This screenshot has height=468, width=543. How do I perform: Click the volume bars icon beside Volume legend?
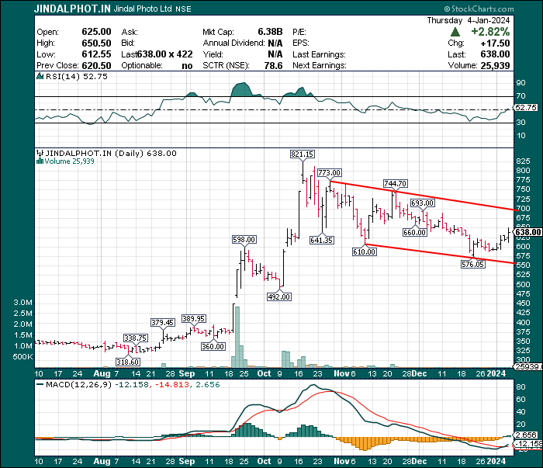click(40, 161)
